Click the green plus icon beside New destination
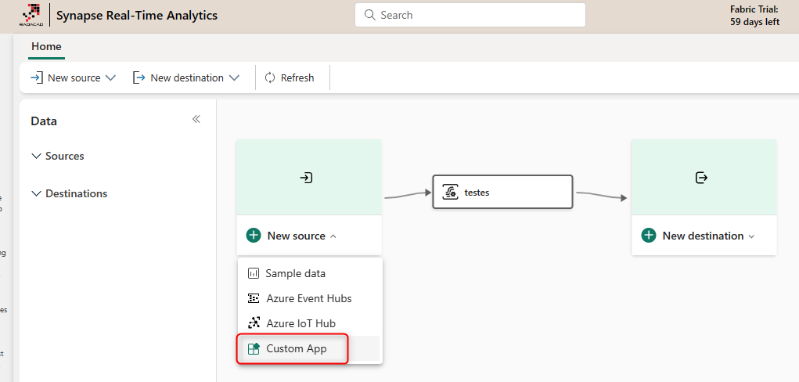 click(x=648, y=236)
